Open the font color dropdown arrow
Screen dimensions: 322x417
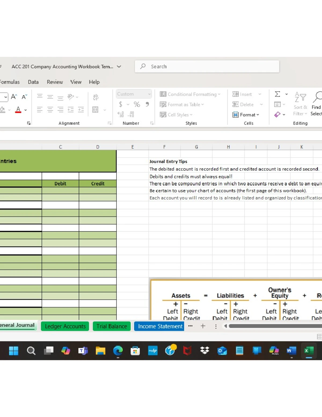coord(26,110)
